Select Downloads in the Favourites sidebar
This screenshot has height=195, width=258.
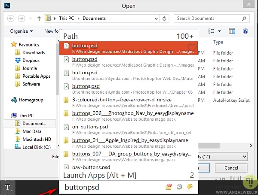pos(34,52)
